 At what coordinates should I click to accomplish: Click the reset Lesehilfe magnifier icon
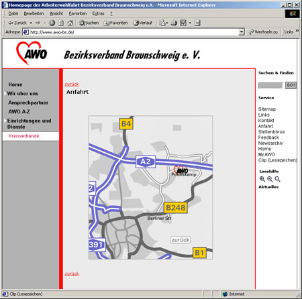[277, 179]
